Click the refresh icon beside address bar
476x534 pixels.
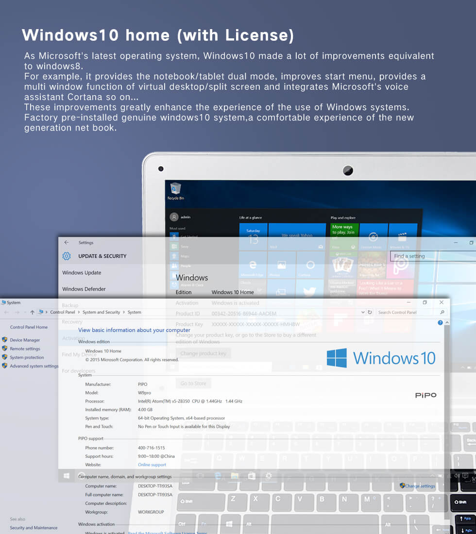pos(370,312)
